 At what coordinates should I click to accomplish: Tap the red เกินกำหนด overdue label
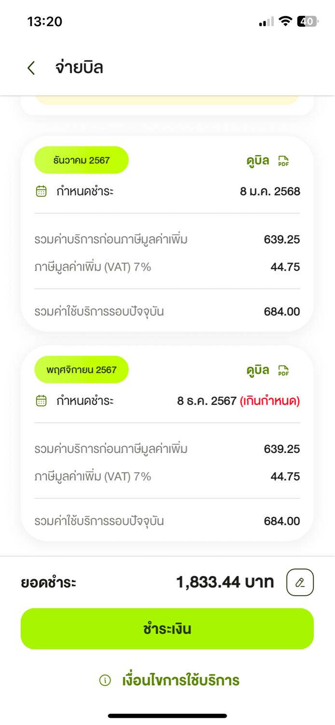pos(270,401)
